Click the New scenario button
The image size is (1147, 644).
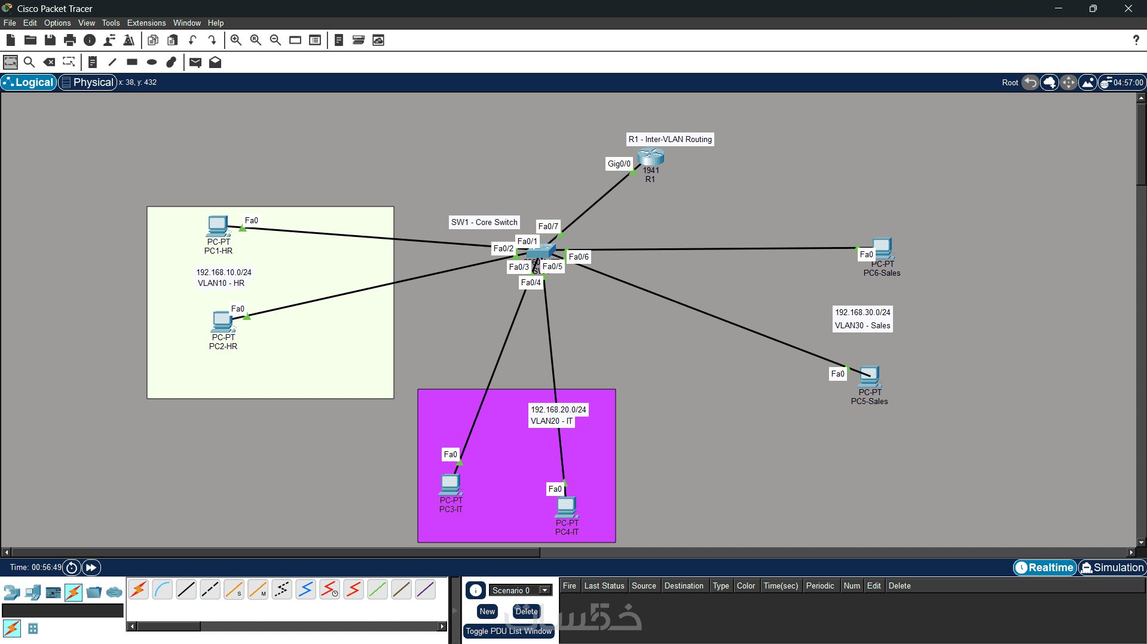487,611
